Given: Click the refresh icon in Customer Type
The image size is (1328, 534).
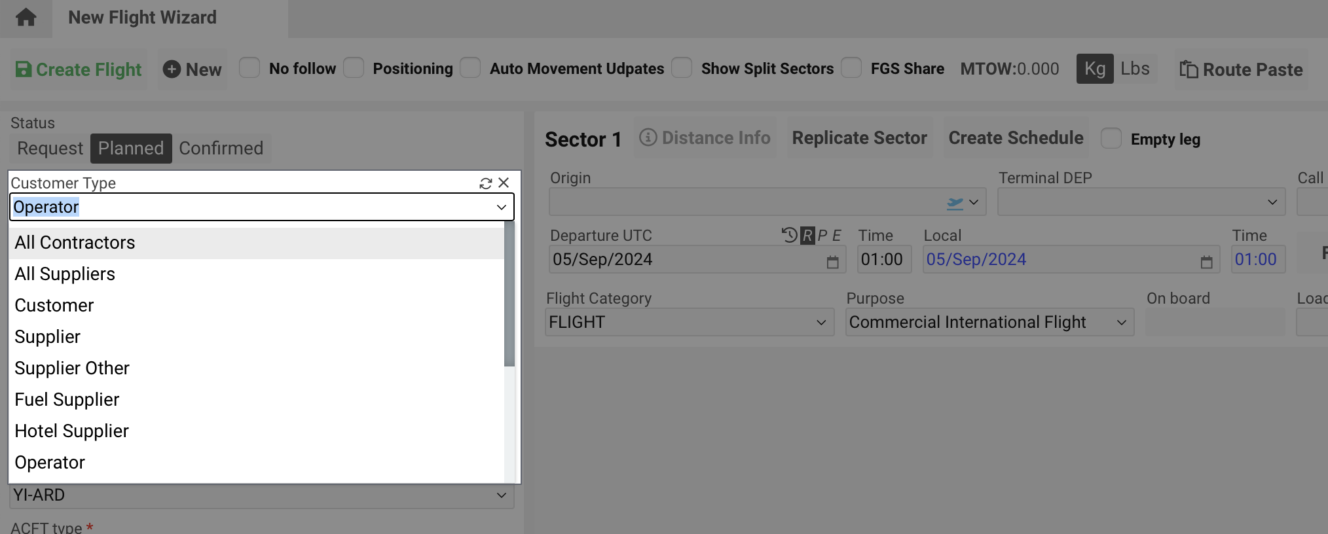Looking at the screenshot, I should (485, 184).
